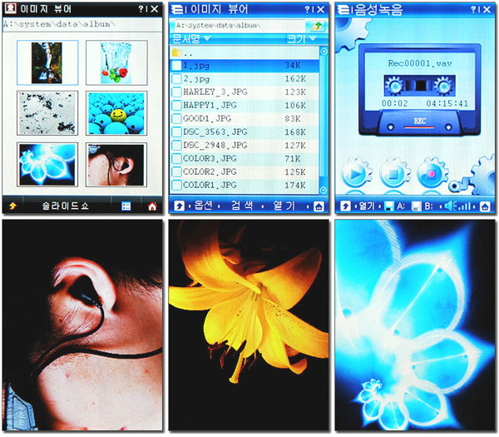This screenshot has width=499, height=437.
Task: Open the waterfall photo thumbnail
Action: (47, 62)
